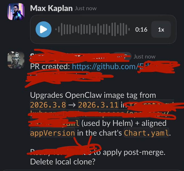
Task: Click the audio waveform to seek
Action: pyautogui.click(x=93, y=29)
